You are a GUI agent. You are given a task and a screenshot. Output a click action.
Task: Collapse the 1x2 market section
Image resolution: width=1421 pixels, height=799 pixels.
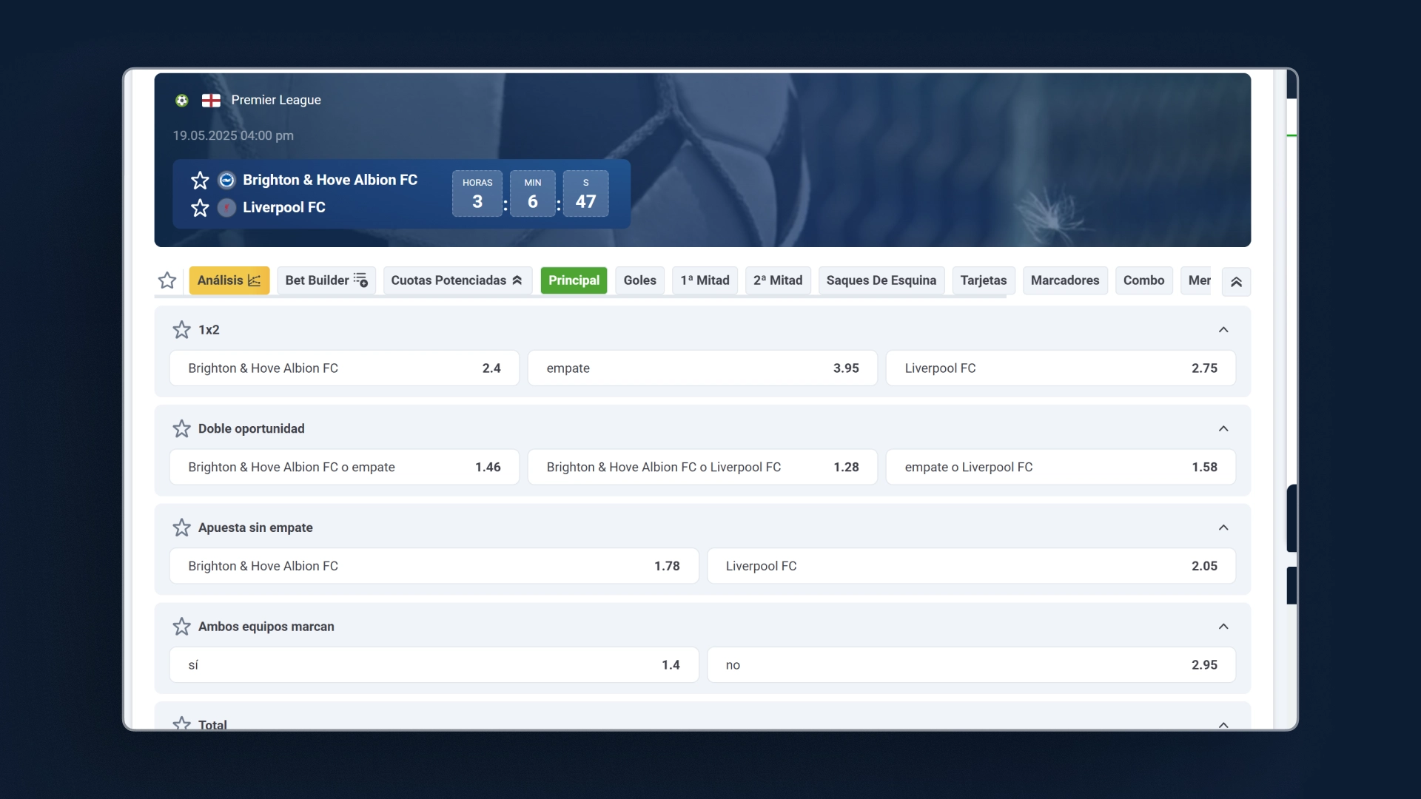[1223, 330]
